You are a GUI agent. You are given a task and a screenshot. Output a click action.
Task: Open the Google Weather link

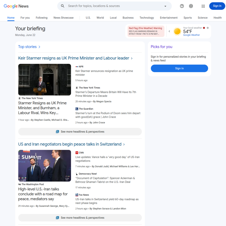191,35
